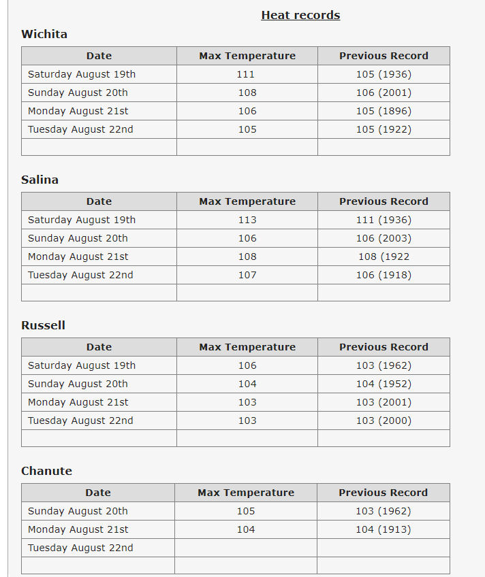Viewport: 485px width, 577px height.
Task: Select Chanute's Sunday August 20th date cell
Action: (x=78, y=511)
